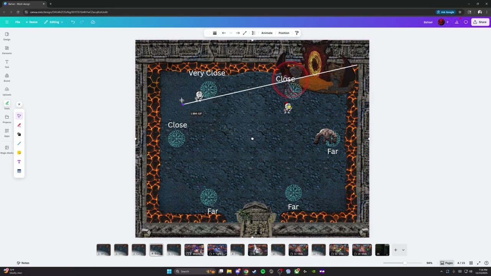Open the Brand panel
The width and height of the screenshot is (491, 276).
coord(7,77)
